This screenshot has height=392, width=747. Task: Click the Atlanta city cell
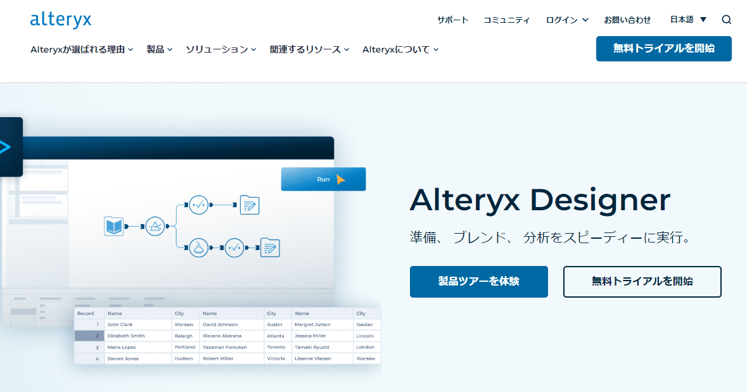point(278,336)
